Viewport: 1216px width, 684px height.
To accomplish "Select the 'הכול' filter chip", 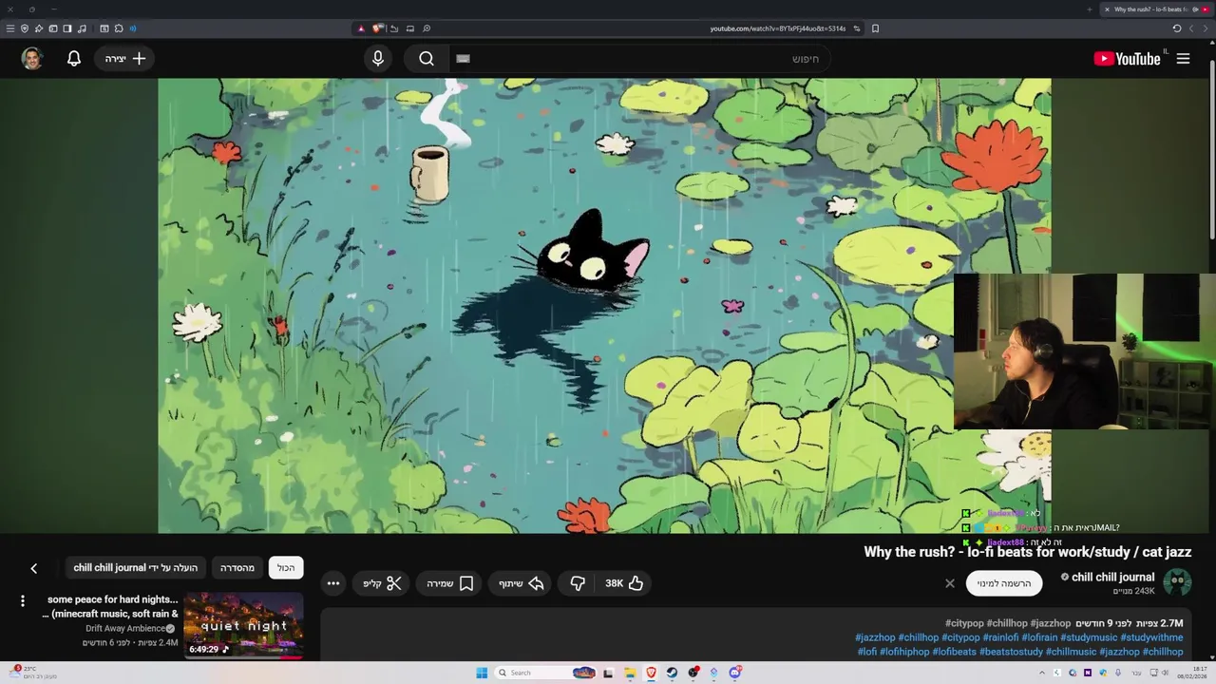I will [286, 568].
